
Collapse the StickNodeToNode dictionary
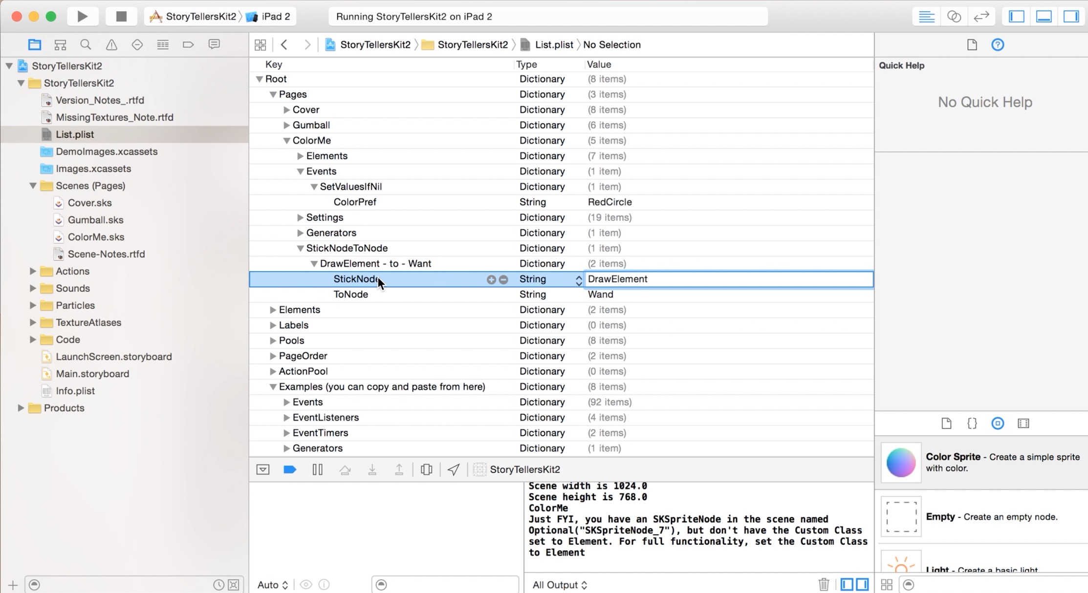[x=301, y=248]
